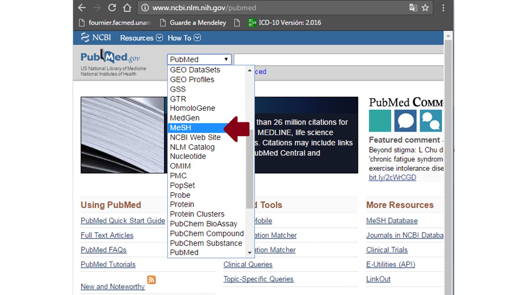Screen dimensions: 525x295
Task: Choose PubChem Substance option
Action: (x=207, y=243)
